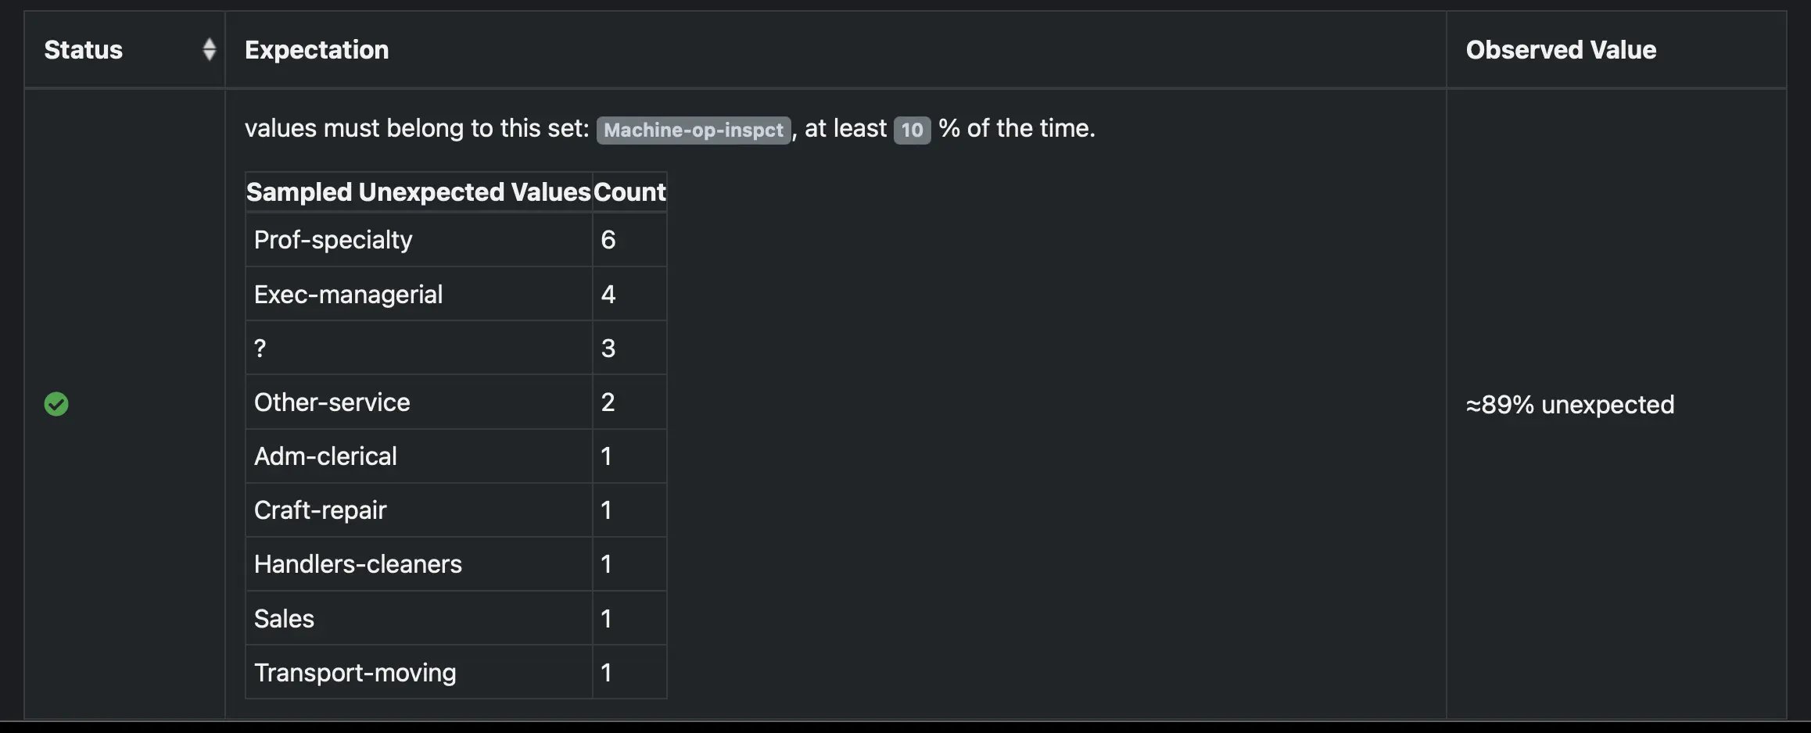The height and width of the screenshot is (733, 1811).
Task: Click the green success checkmark status icon
Action: click(x=56, y=404)
